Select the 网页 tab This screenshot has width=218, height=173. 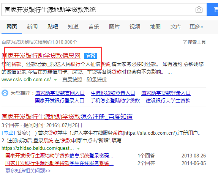click(12, 27)
